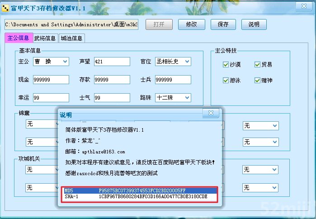Close the main 存档修改器 window

[302, 6]
